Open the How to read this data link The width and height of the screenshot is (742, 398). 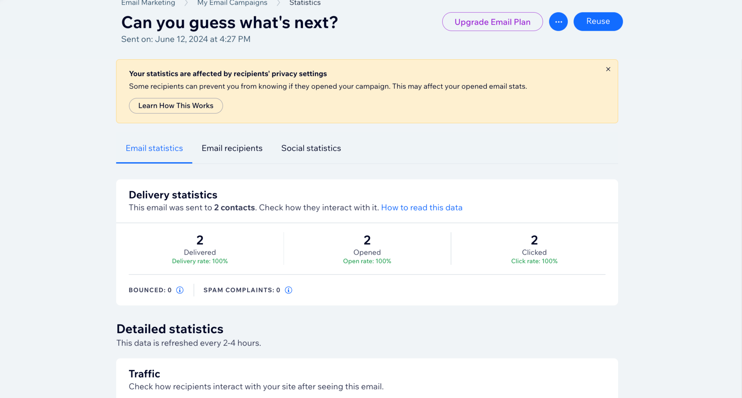421,208
